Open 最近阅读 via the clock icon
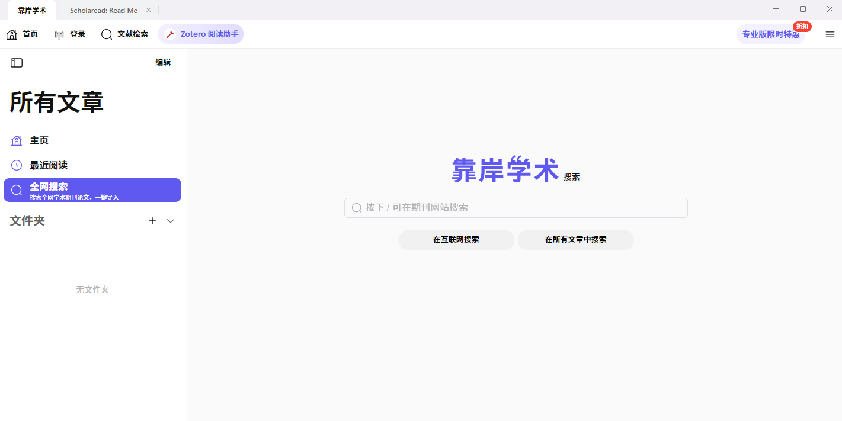842x421 pixels. 17,165
